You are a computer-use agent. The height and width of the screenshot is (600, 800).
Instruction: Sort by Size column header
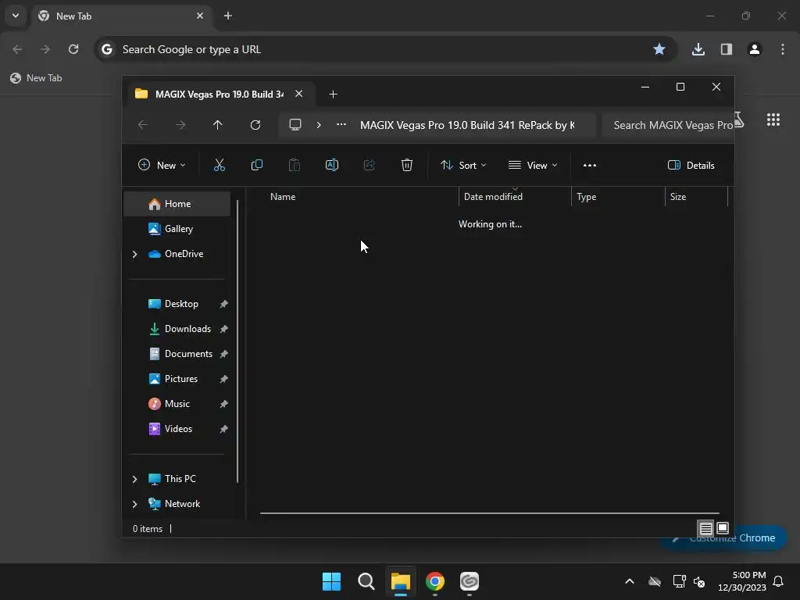[x=696, y=196]
